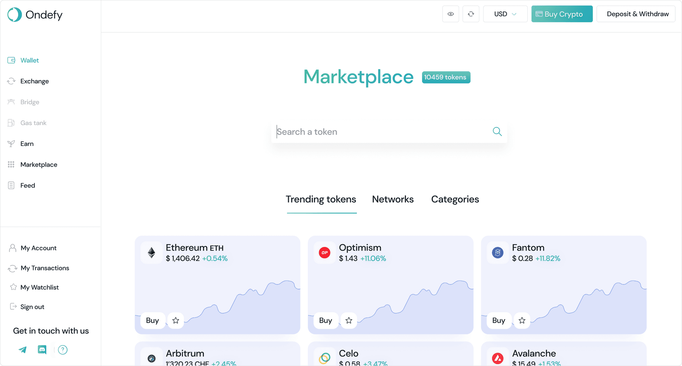Viewport: 682px width, 366px height.
Task: Buy Ethereum from its card
Action: click(x=152, y=321)
